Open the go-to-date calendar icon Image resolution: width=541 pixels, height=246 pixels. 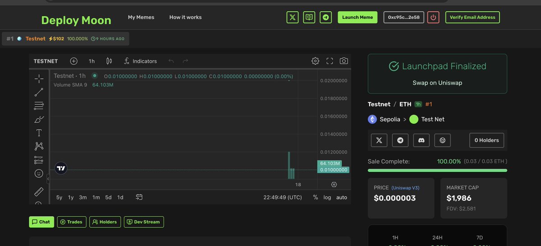coord(139,197)
